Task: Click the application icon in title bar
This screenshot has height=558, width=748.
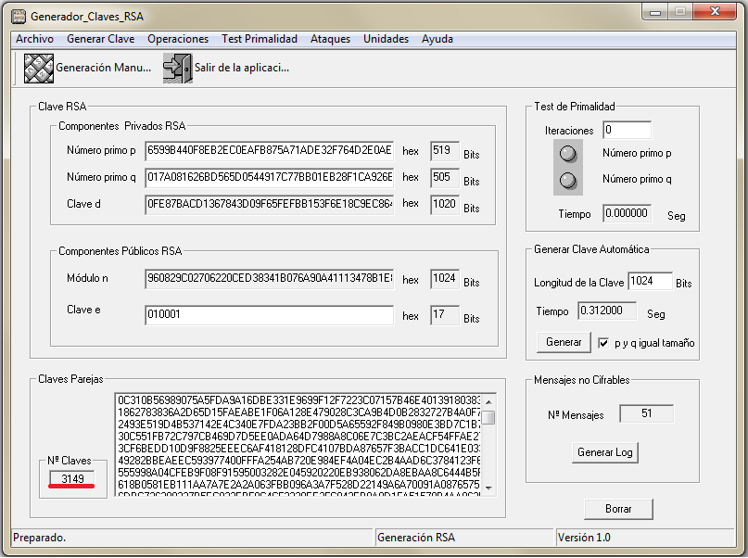Action: coord(18,17)
